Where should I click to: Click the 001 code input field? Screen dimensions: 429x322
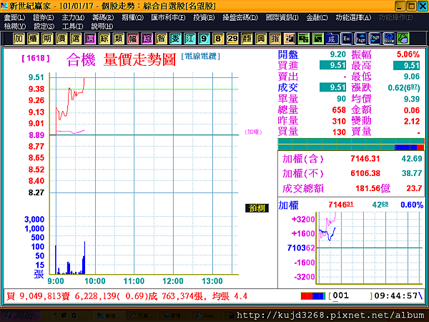click(352, 296)
